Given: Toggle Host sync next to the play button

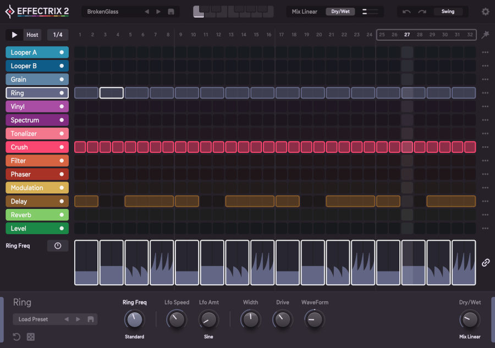Looking at the screenshot, I should (x=31, y=34).
